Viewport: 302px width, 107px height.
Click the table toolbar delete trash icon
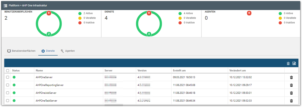(288, 64)
